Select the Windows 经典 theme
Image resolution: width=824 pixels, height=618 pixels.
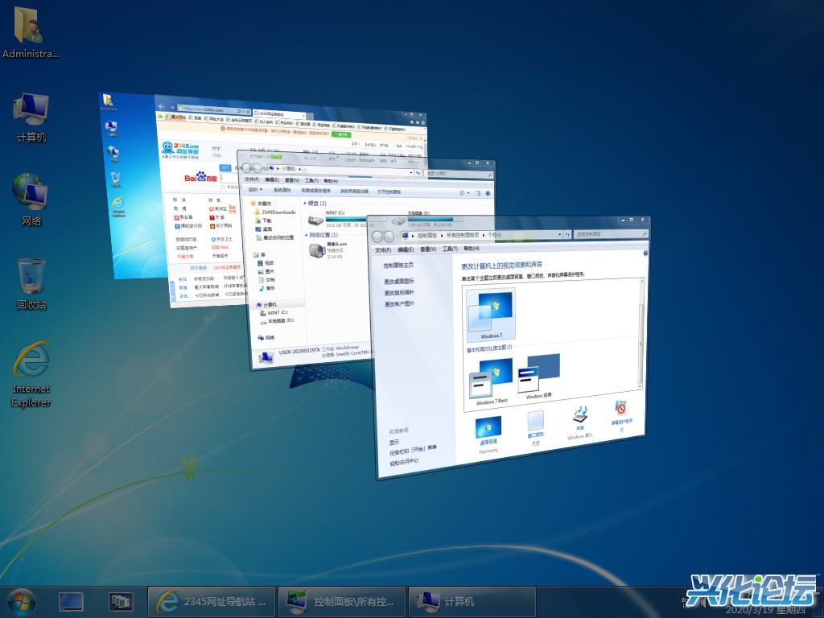[538, 377]
